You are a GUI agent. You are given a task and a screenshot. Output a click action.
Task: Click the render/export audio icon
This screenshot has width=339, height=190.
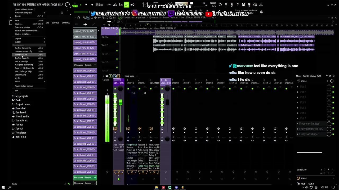(x=249, y=5)
